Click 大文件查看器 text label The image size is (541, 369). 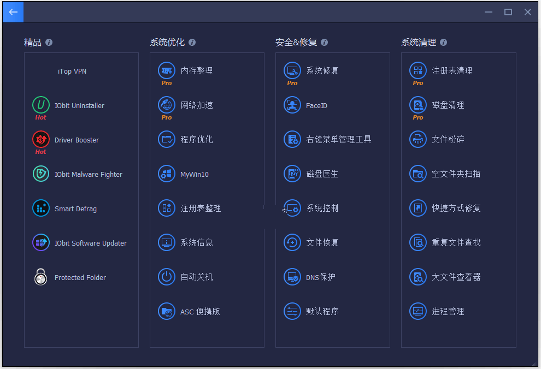coord(456,277)
